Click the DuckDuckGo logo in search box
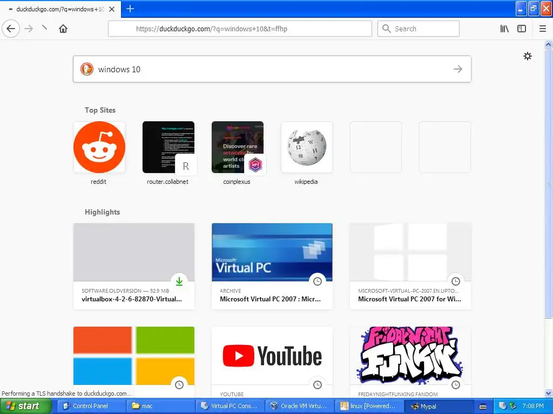553x414 pixels. 87,69
